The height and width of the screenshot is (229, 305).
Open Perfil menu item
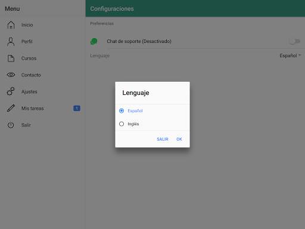[x=43, y=42]
